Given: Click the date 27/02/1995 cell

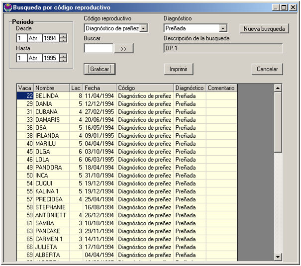Looking at the screenshot, I should (x=100, y=112).
